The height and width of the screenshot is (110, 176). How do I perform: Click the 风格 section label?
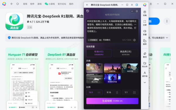[88, 61]
